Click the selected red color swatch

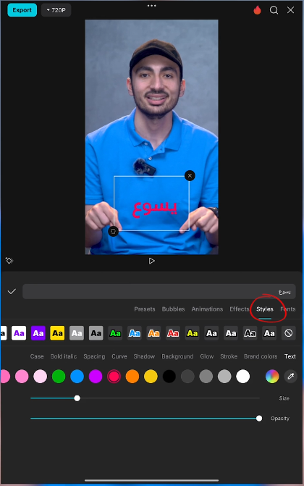[114, 377]
